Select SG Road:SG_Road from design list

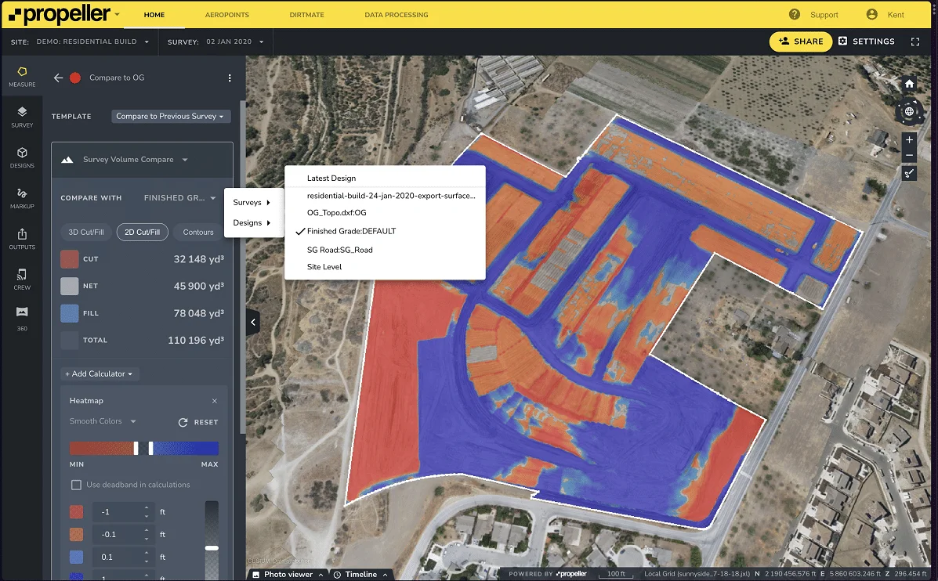pyautogui.click(x=339, y=250)
